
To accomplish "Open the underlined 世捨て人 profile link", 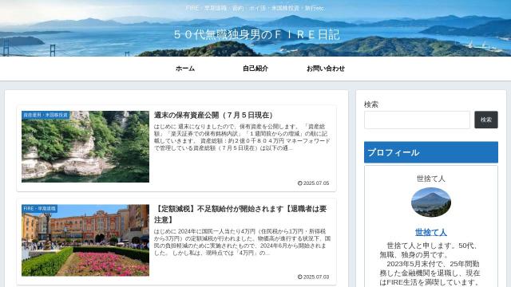I will (431, 232).
